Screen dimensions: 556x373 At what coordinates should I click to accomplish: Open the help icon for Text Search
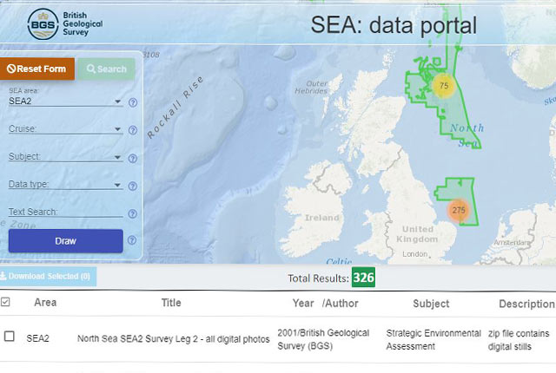(133, 213)
